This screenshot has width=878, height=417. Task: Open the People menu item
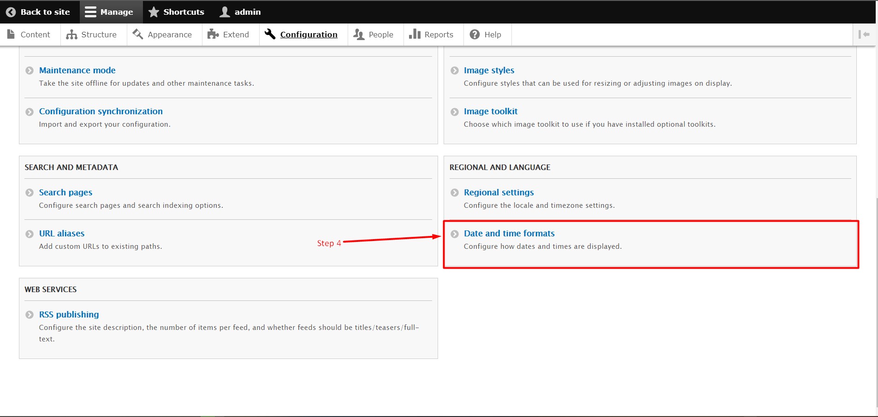pyautogui.click(x=376, y=35)
